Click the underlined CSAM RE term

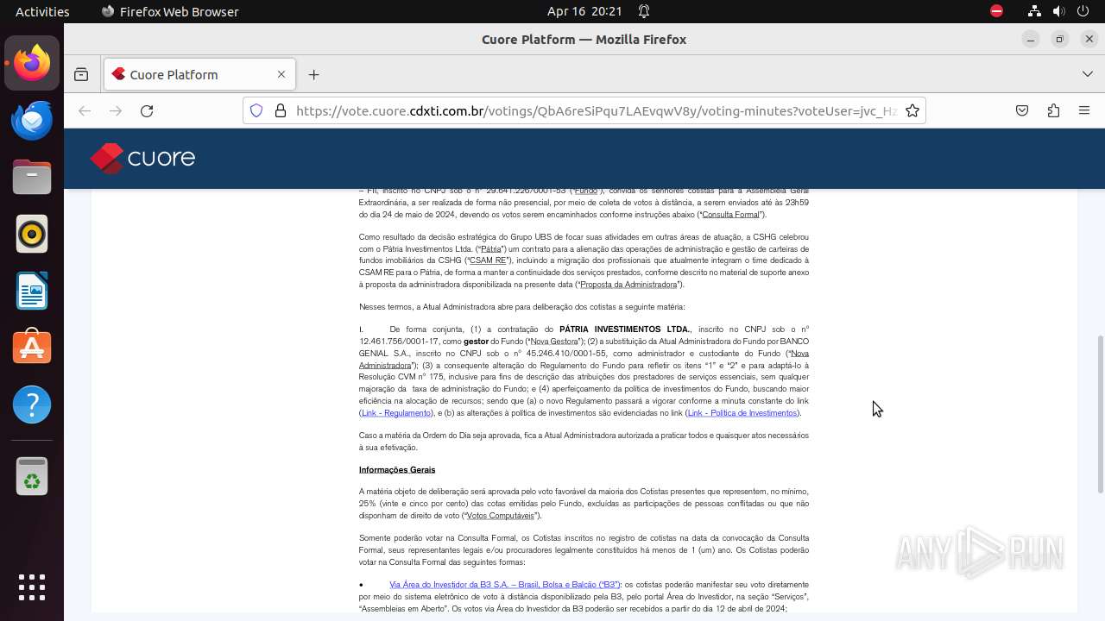(x=488, y=260)
